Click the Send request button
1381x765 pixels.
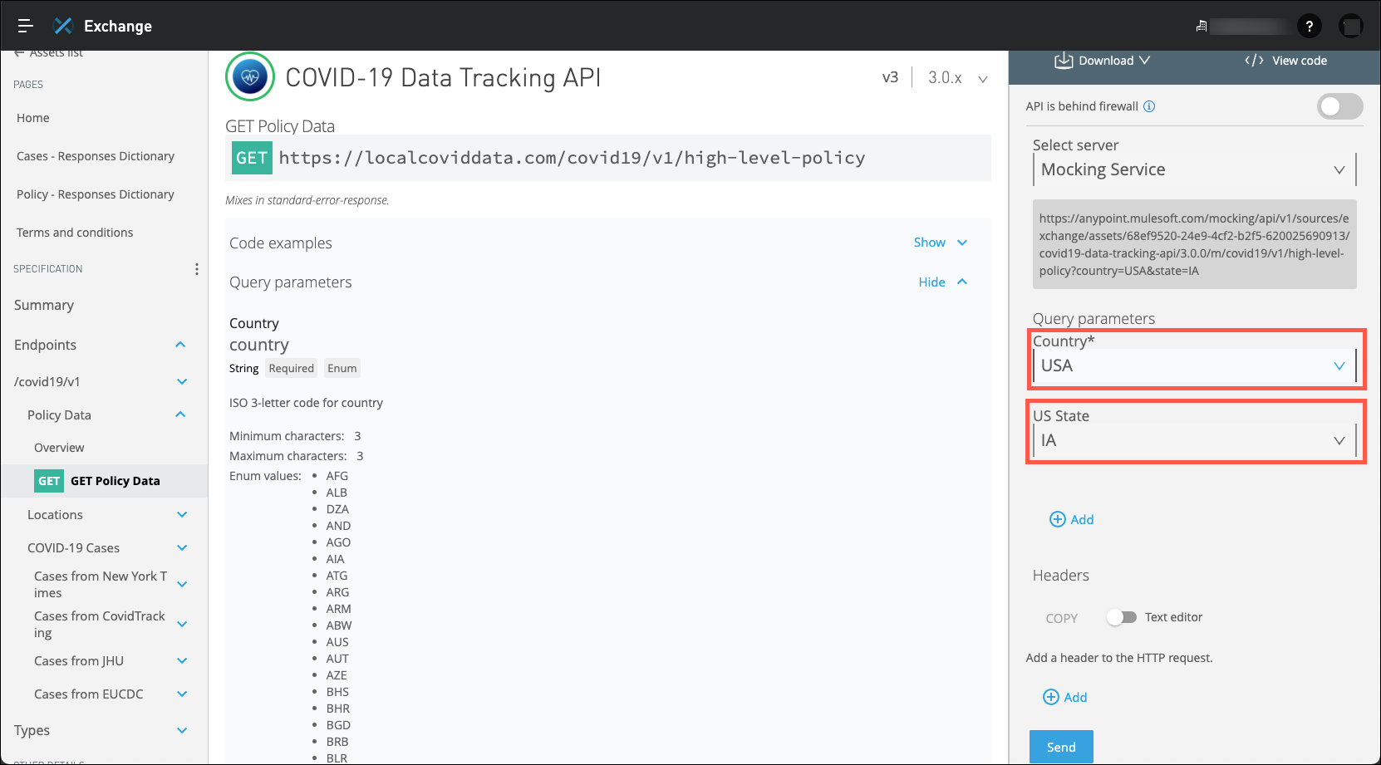coord(1061,747)
